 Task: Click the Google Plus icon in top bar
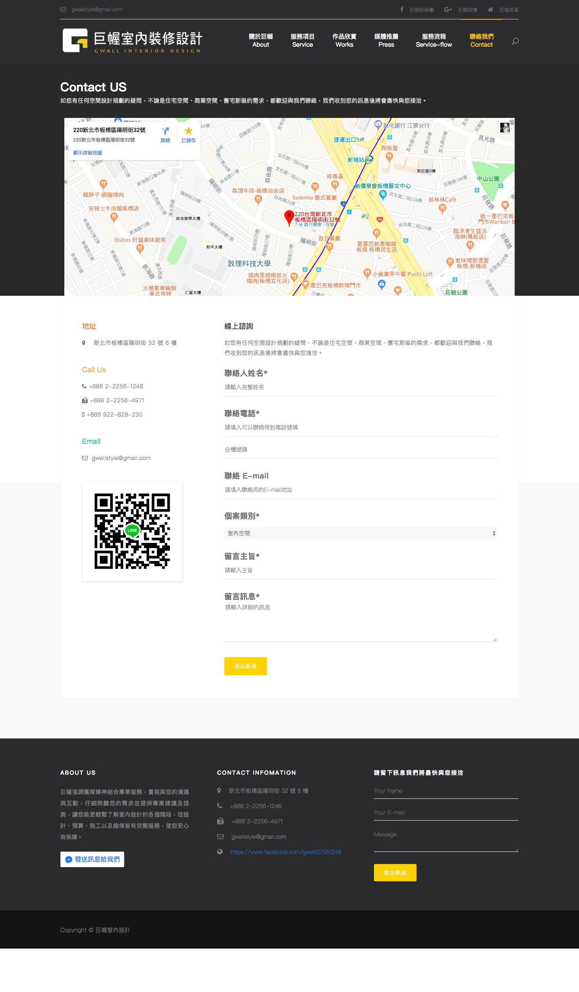tap(448, 9)
